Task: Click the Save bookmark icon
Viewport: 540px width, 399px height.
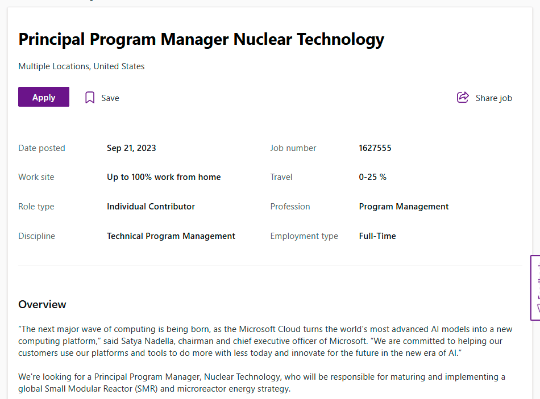Action: [89, 98]
